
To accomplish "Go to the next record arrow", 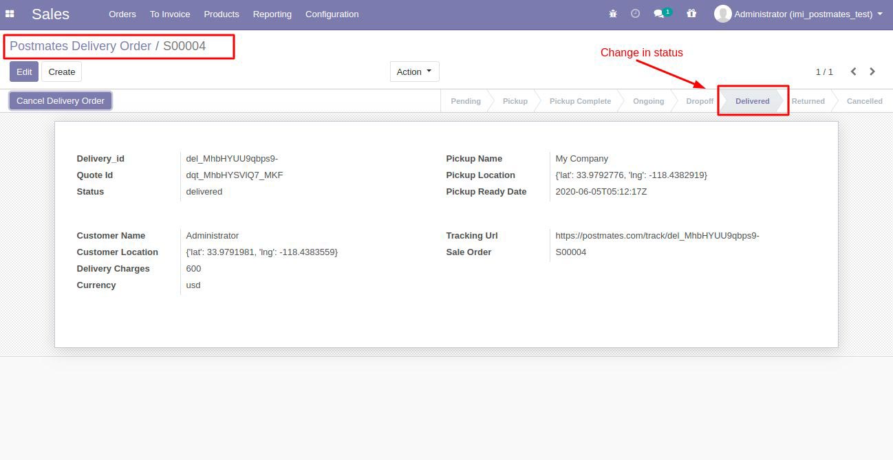I will pos(872,72).
